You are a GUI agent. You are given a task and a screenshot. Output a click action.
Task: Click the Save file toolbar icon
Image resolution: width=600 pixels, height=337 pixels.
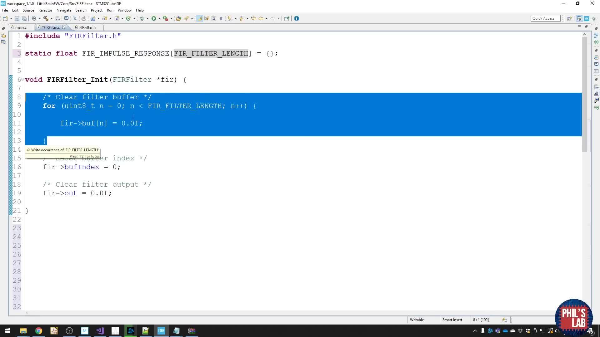pos(17,18)
